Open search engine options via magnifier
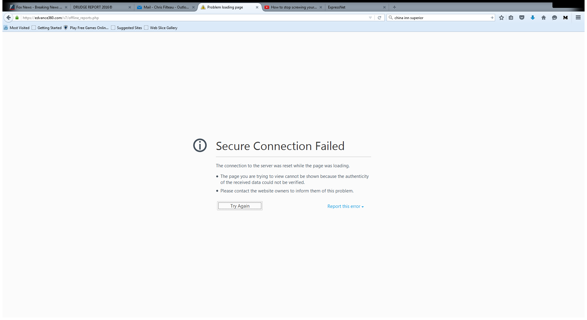This screenshot has height=320, width=587. [x=391, y=18]
